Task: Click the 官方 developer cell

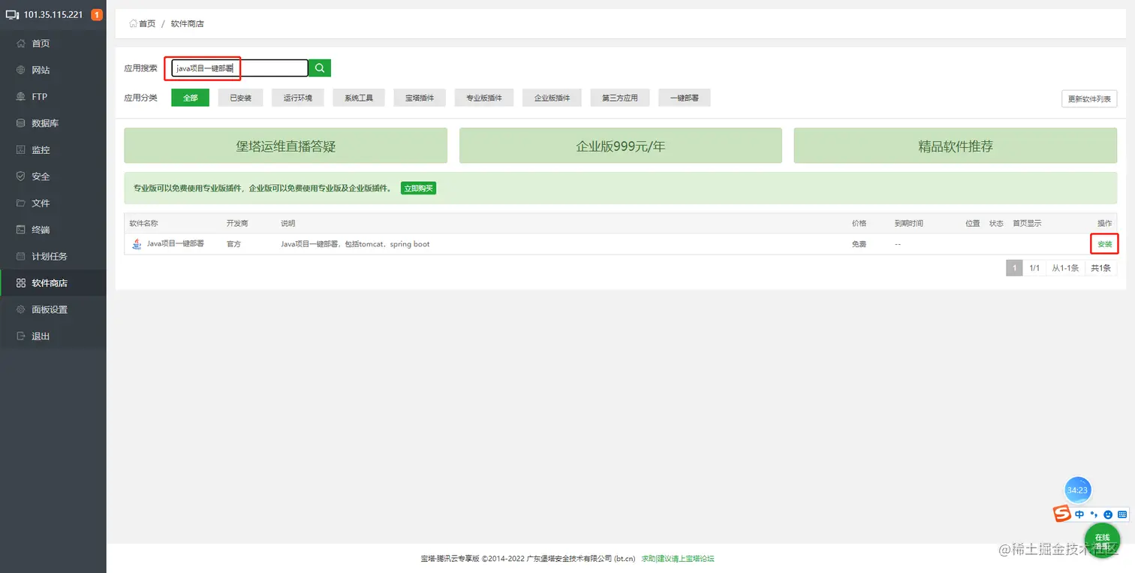Action: coord(233,244)
